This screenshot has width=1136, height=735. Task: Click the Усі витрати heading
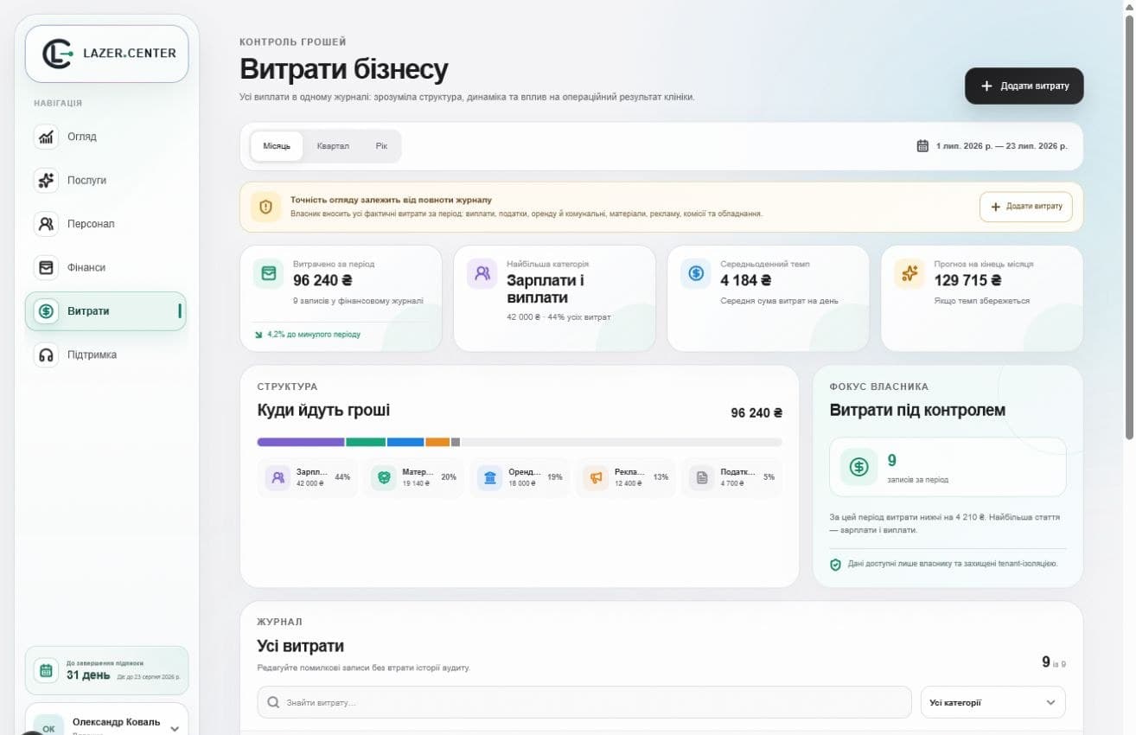(x=300, y=646)
